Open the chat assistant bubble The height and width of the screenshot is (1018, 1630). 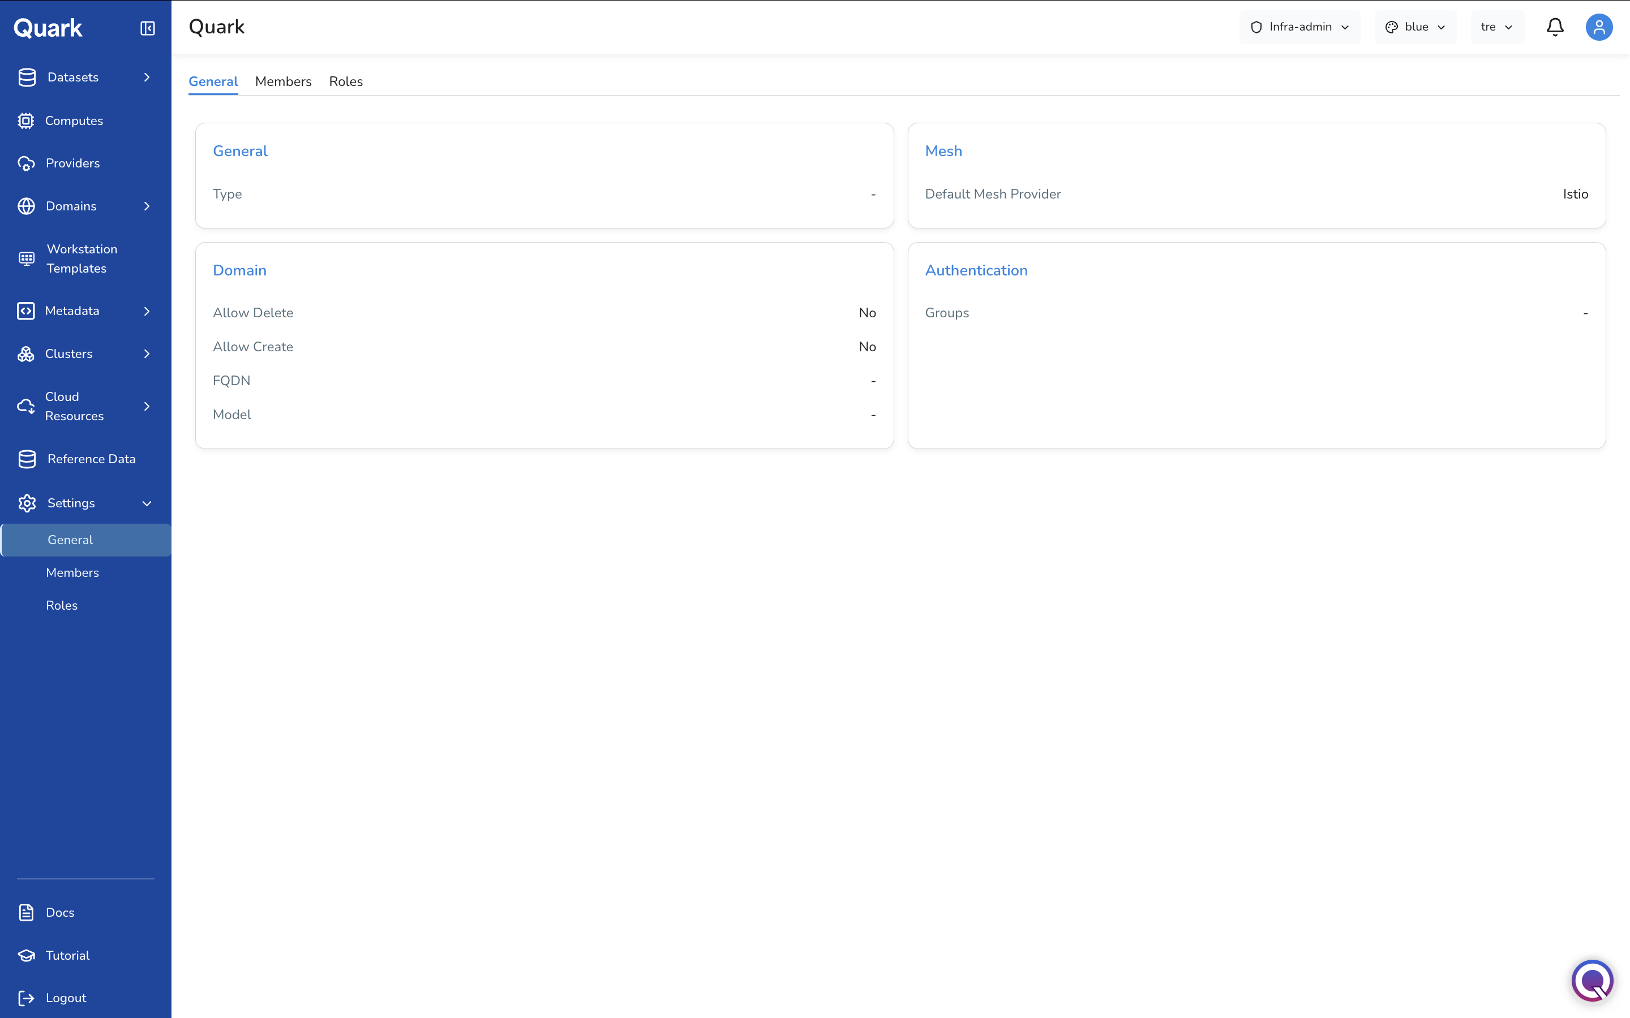point(1592,980)
